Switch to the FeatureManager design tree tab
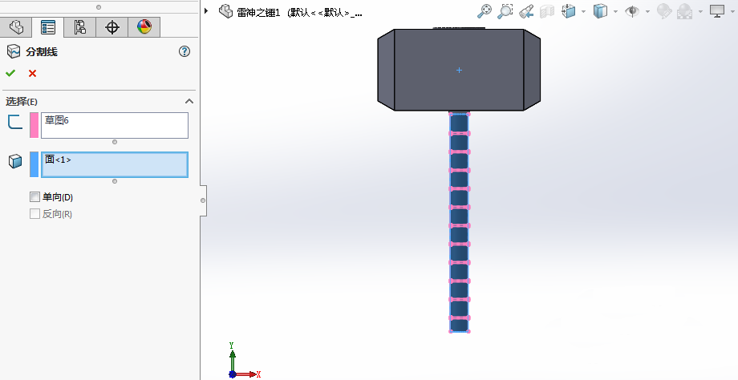The image size is (738, 380). pyautogui.click(x=16, y=26)
